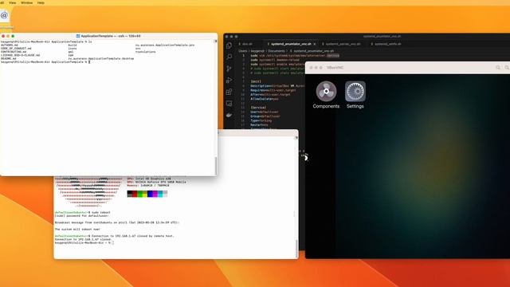Open the View menu in the menu bar
Image resolution: width=510 pixels, height=287 pixels.
tap(13, 2)
